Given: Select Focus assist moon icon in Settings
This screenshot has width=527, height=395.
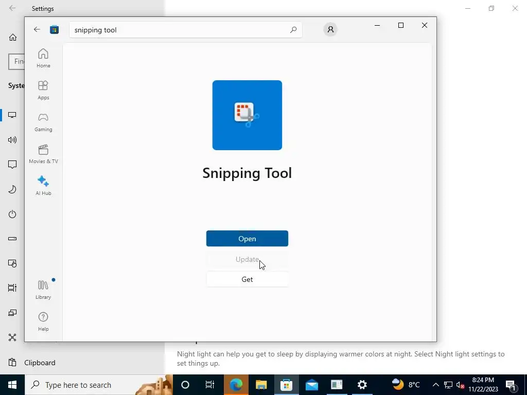Looking at the screenshot, I should [12, 189].
